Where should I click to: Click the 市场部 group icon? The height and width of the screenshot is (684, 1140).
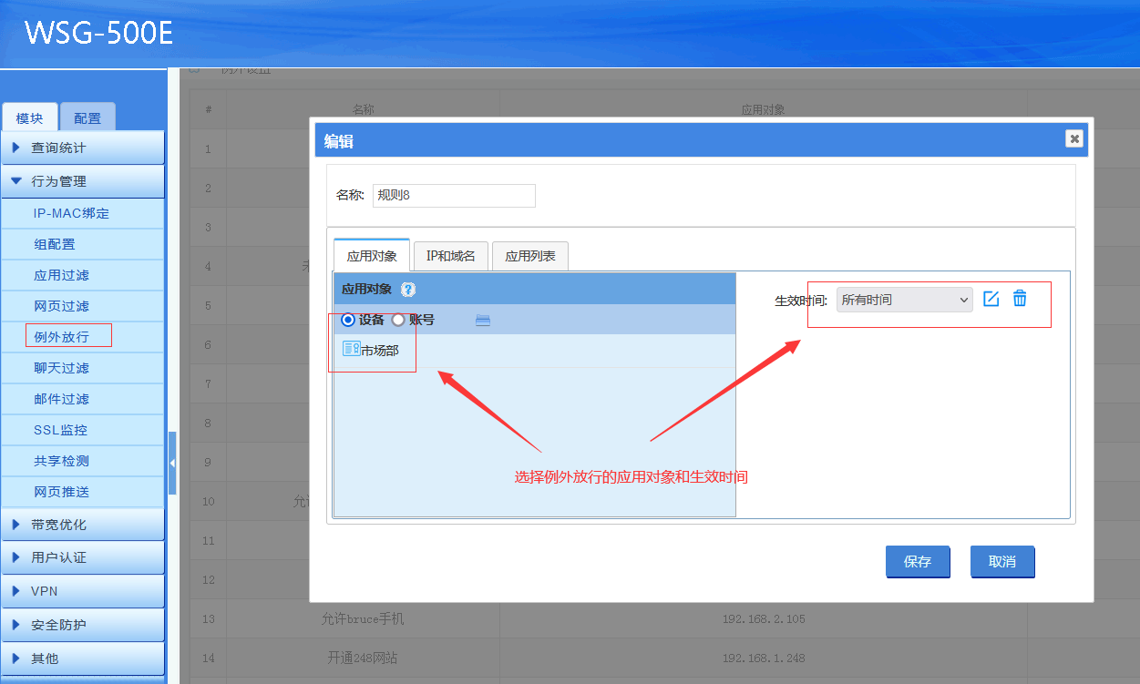tap(351, 349)
